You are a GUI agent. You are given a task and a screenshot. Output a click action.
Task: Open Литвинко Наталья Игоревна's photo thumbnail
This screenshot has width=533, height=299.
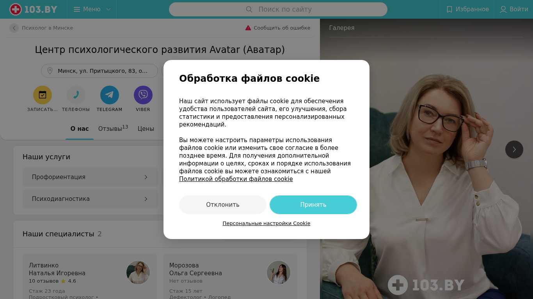pos(138,273)
